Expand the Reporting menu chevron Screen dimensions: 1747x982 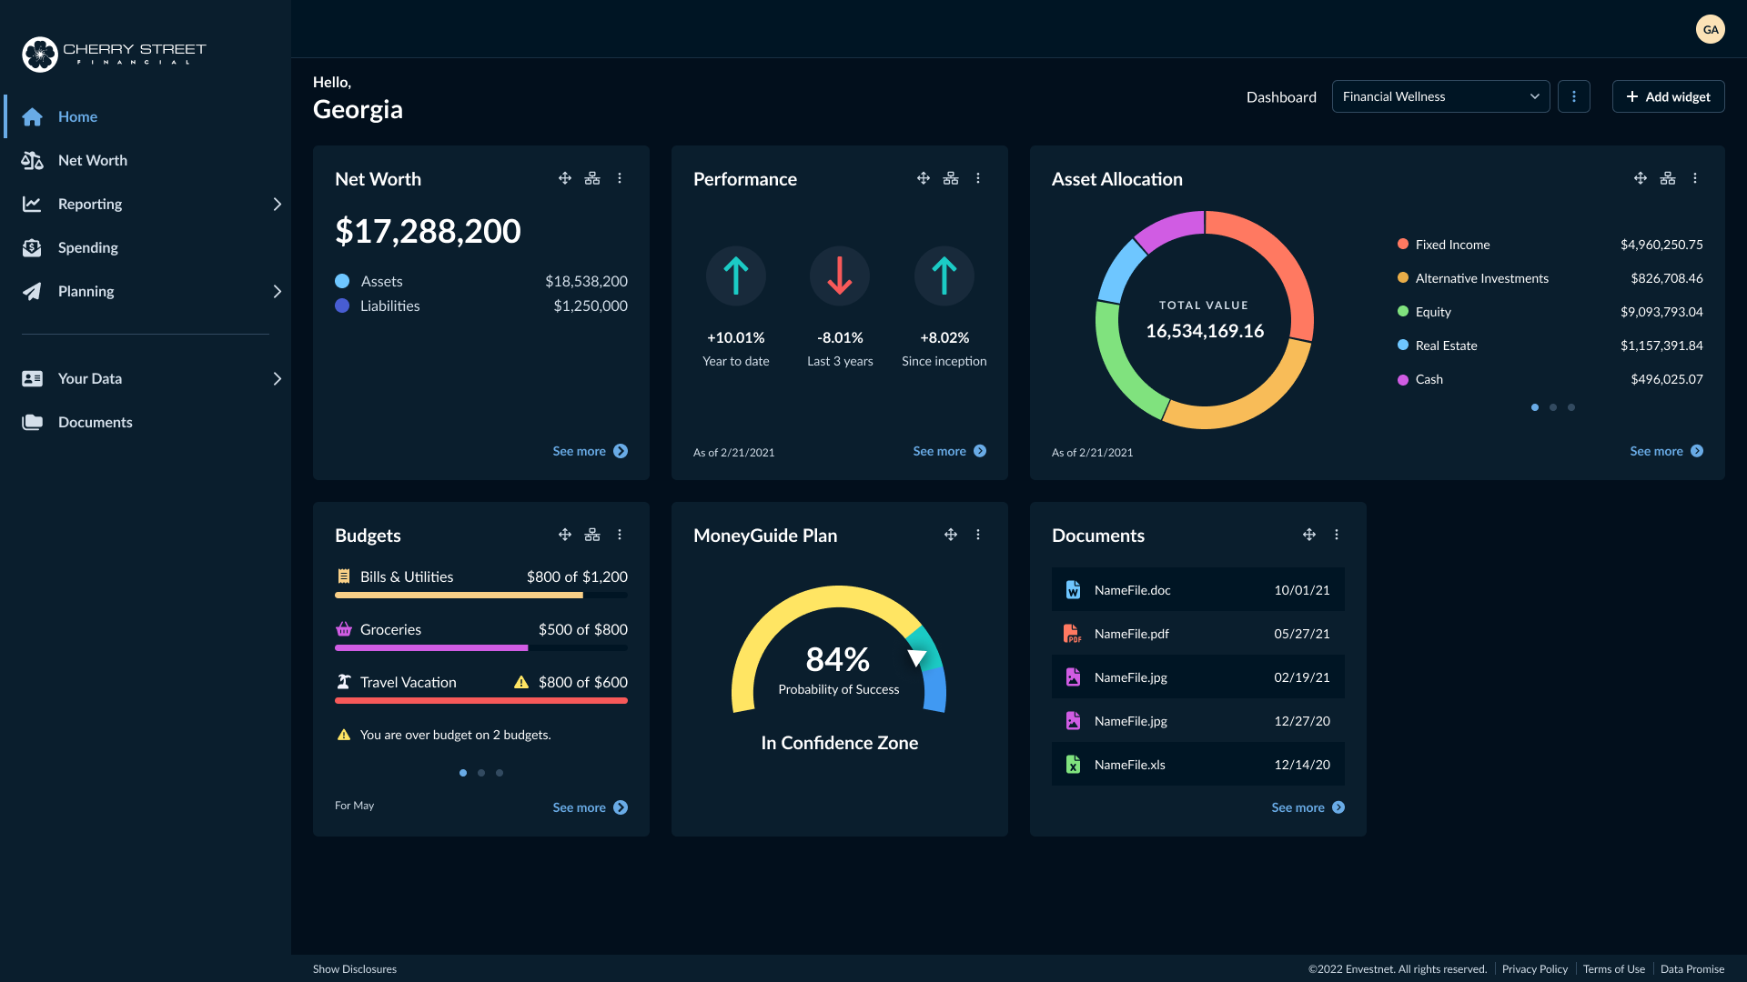pos(278,204)
